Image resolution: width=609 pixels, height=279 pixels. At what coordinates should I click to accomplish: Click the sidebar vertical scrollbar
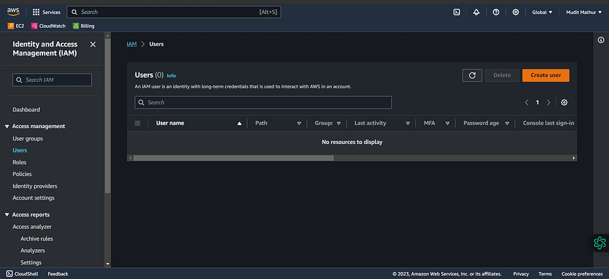coord(108,115)
